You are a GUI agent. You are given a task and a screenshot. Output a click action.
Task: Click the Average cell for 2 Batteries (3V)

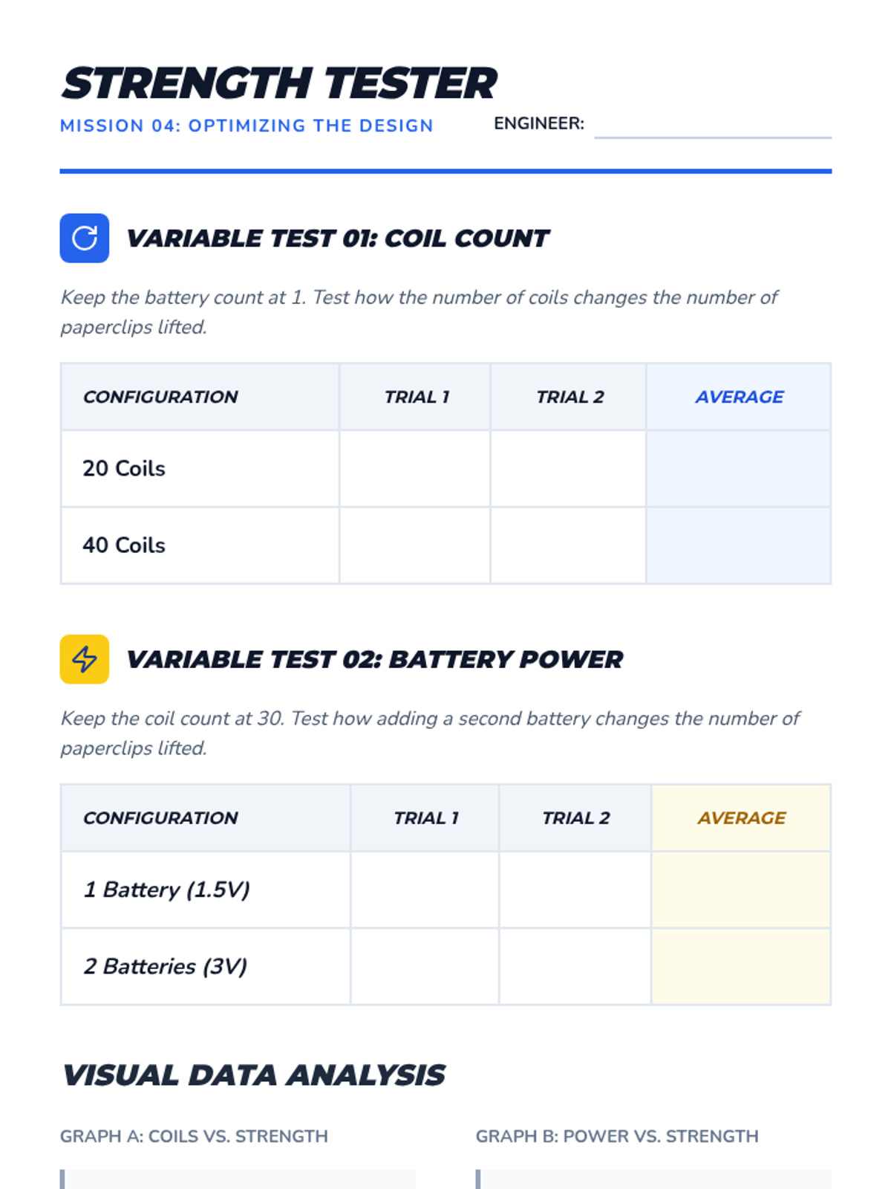[740, 966]
